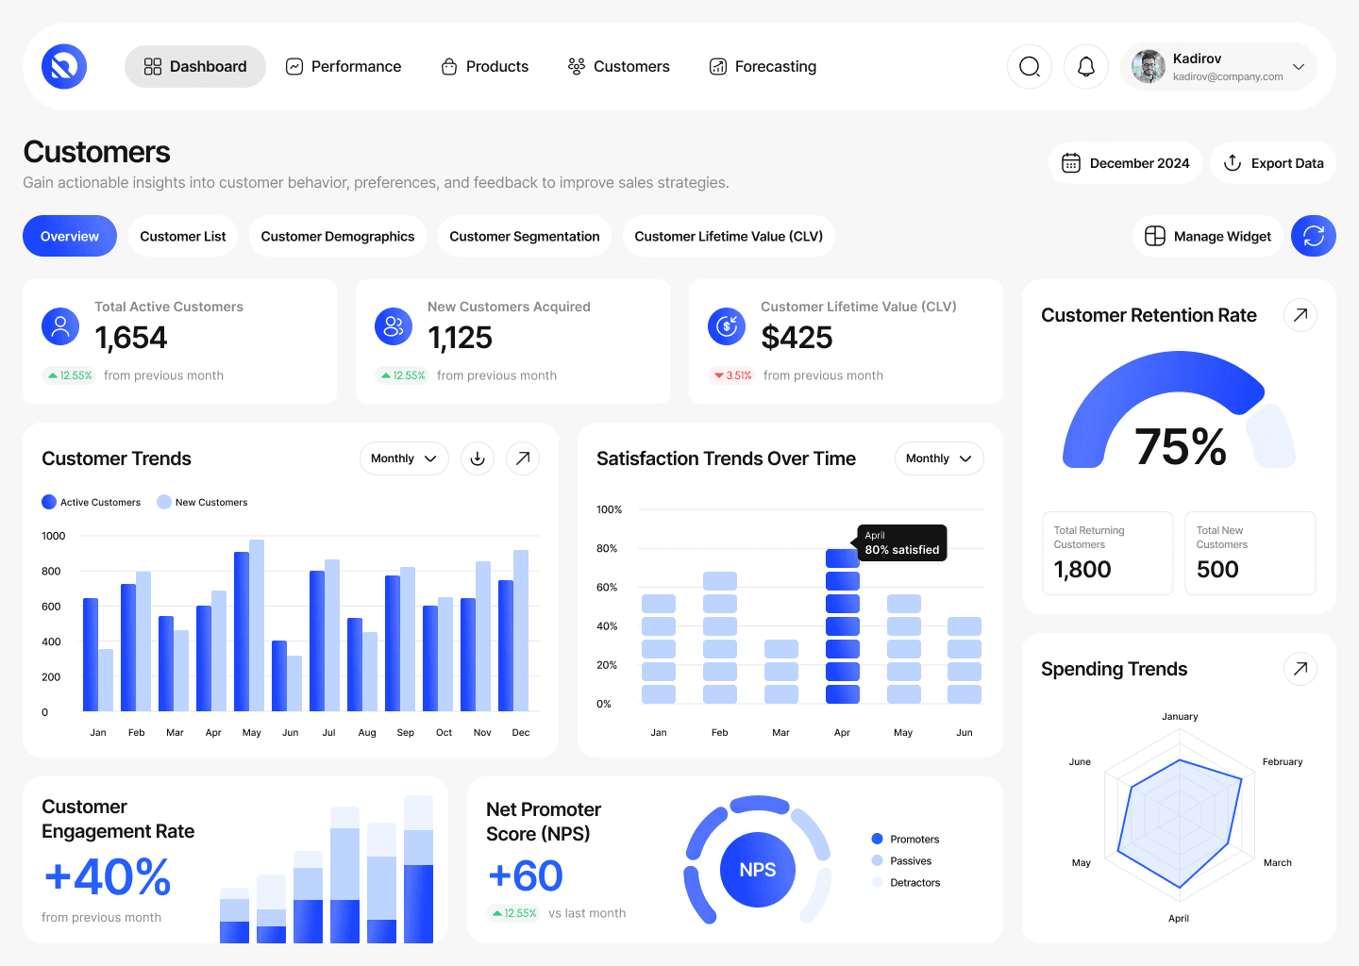Click the April tooltip on Satisfaction chart
The image size is (1359, 966).
point(900,542)
